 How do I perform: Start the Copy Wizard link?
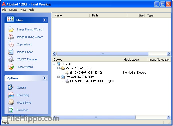coord(25,44)
